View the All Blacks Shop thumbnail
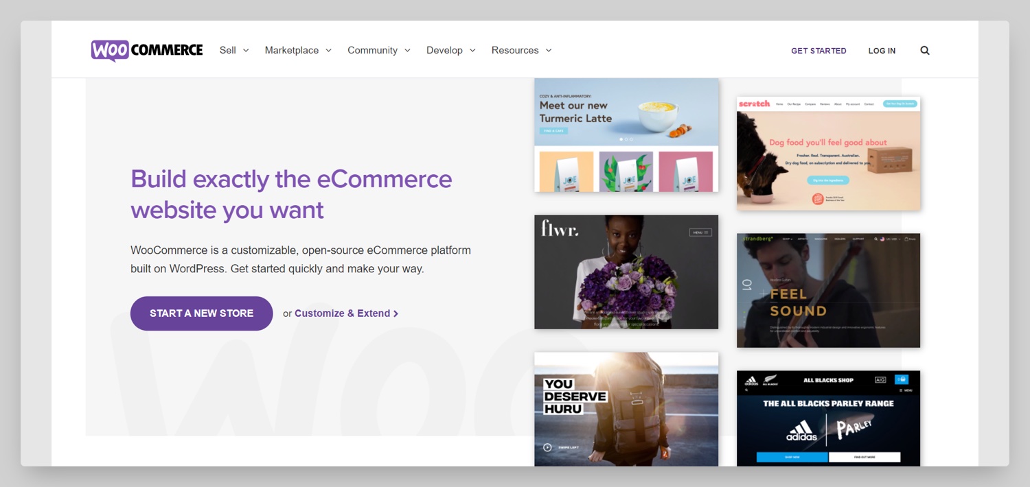 point(828,418)
